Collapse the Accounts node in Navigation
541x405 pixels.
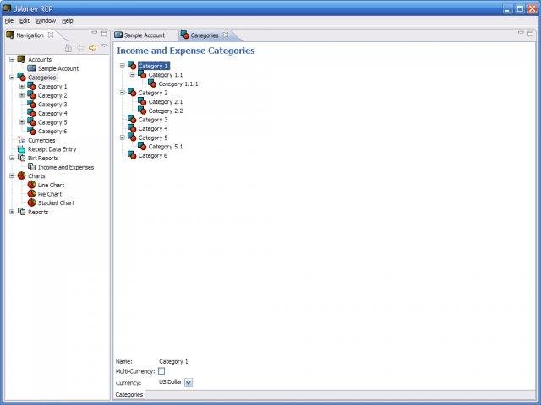pos(12,59)
